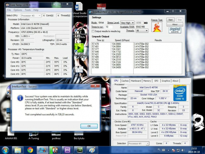The height and width of the screenshot is (154, 205).
Task: Switch to About tab in CPU-Z
Action: tap(175, 81)
